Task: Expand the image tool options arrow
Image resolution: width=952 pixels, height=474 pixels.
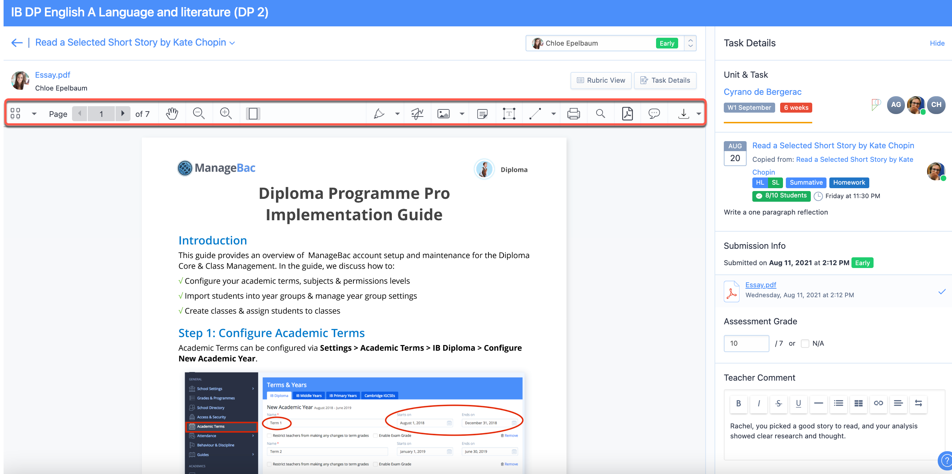Action: [x=462, y=114]
